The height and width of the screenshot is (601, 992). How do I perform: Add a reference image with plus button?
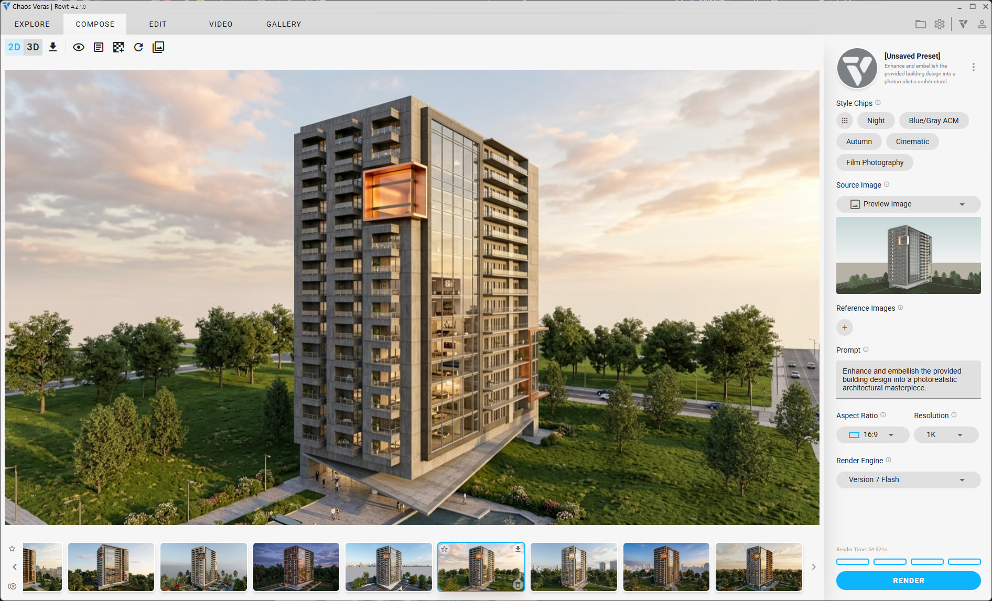(x=845, y=327)
